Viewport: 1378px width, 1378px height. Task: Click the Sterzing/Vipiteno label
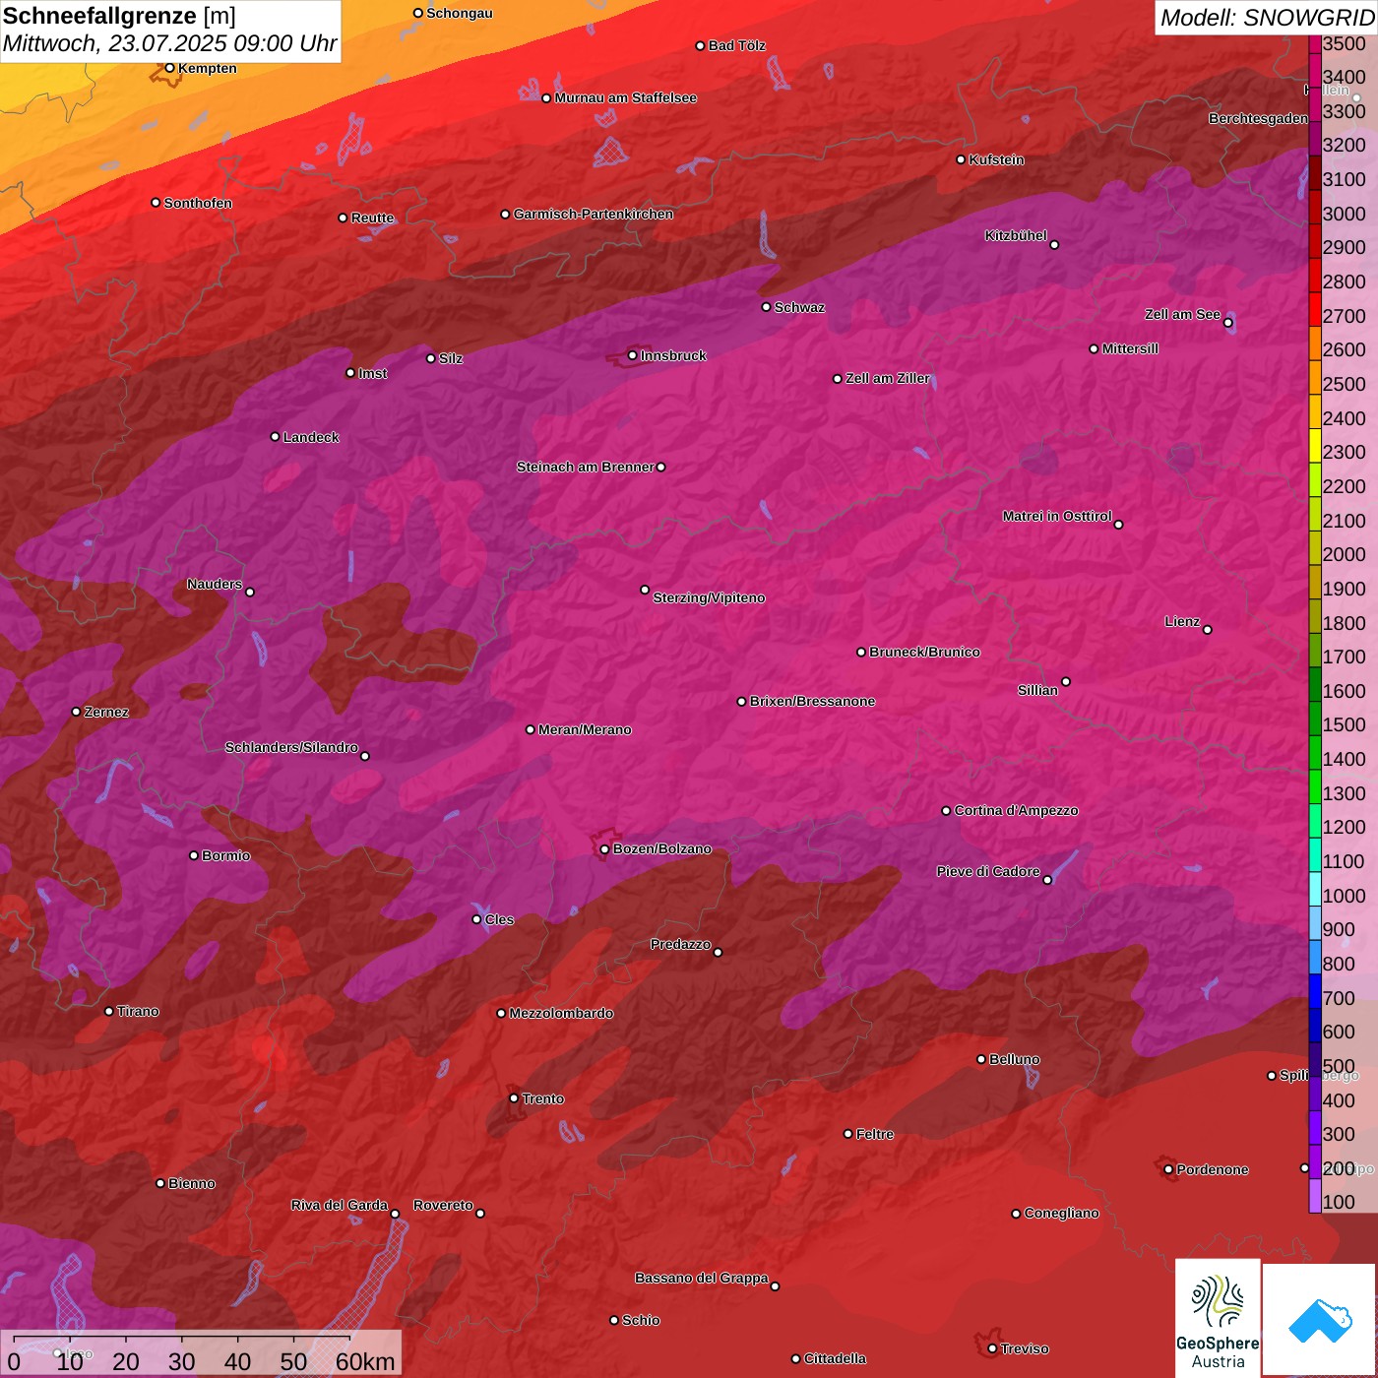(x=709, y=597)
